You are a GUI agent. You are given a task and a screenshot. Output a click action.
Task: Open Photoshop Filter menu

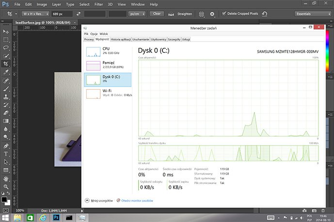[98, 4]
